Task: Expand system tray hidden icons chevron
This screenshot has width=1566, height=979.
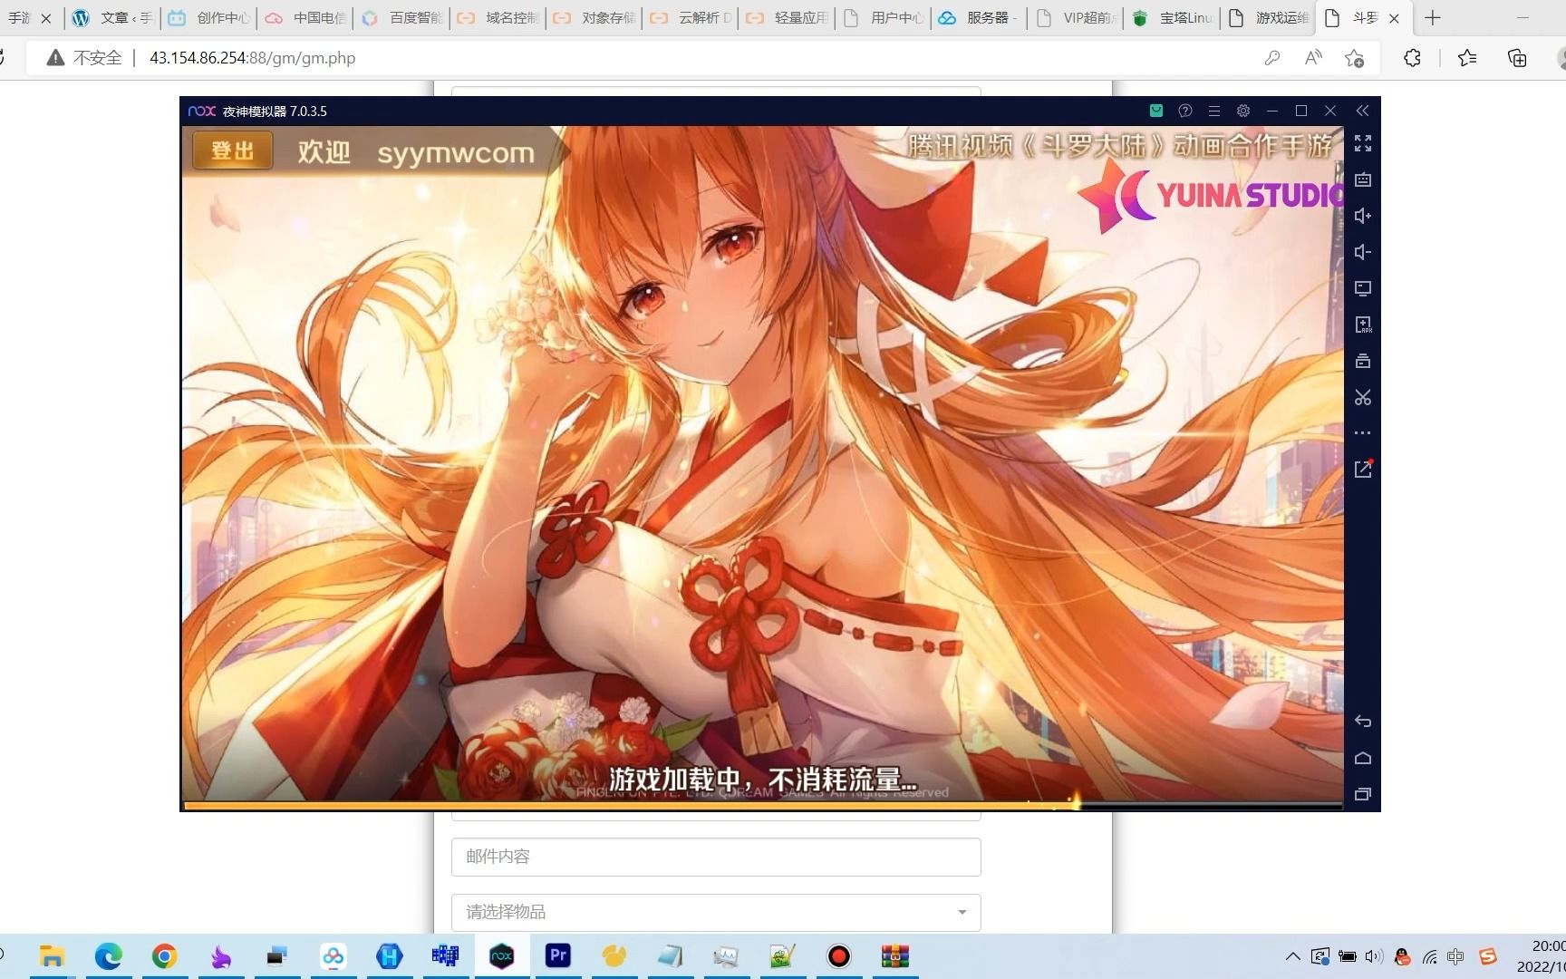Action: [x=1292, y=956]
